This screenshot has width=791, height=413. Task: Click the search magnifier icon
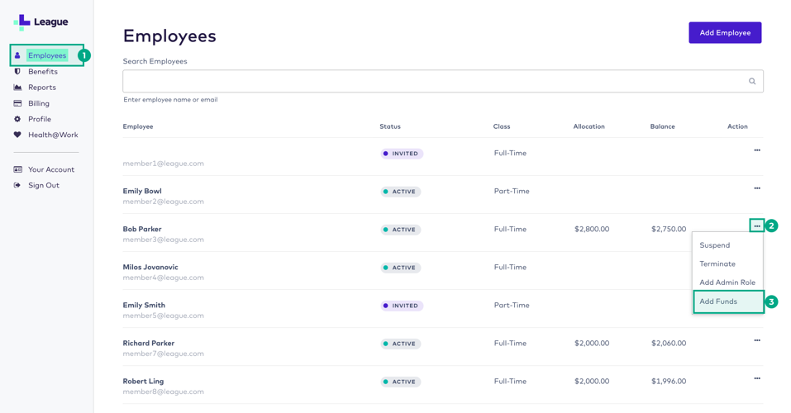coord(752,81)
